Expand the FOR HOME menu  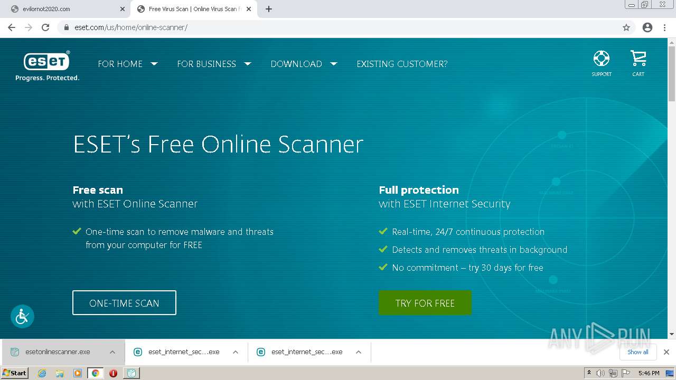click(x=128, y=64)
